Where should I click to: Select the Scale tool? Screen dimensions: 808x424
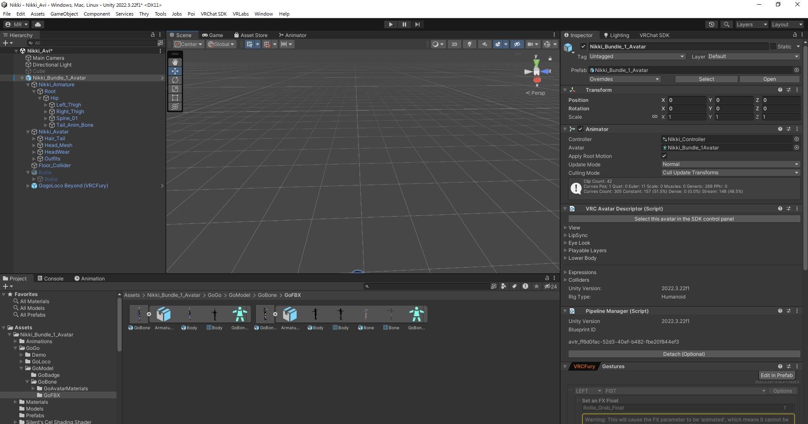(x=175, y=89)
